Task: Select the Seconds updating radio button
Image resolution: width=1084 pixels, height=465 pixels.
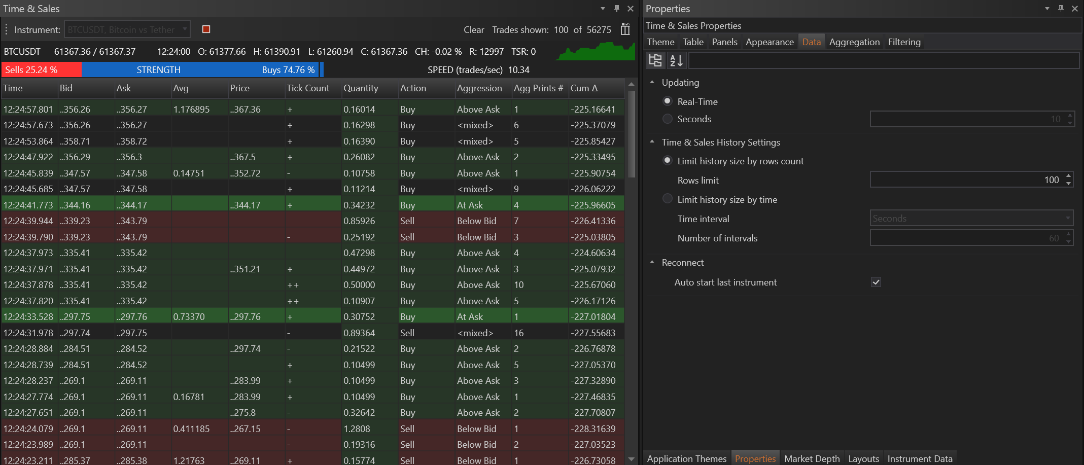Action: click(668, 119)
